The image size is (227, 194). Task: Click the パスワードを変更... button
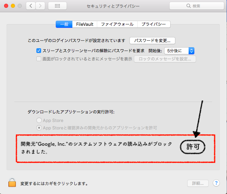tap(152, 40)
